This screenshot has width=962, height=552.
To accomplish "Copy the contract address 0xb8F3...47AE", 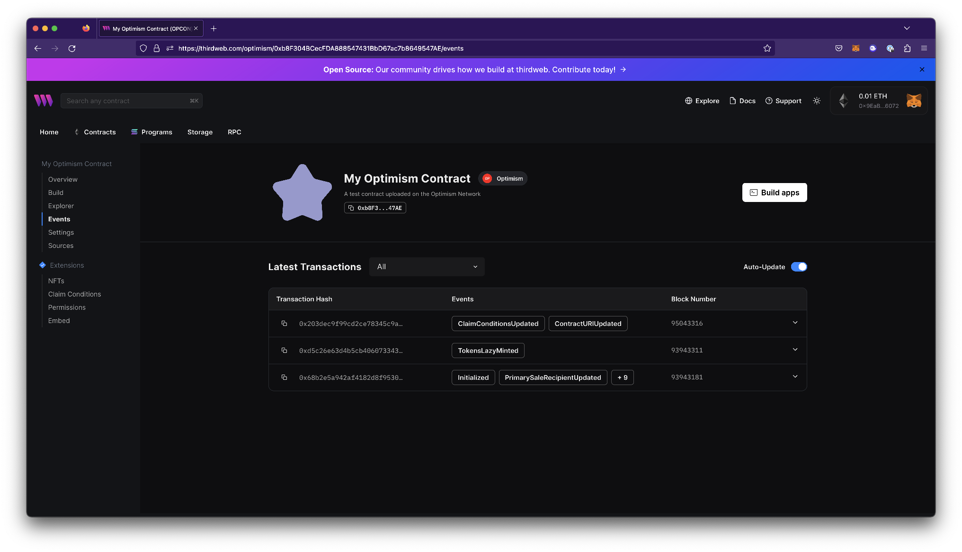I will pos(351,208).
